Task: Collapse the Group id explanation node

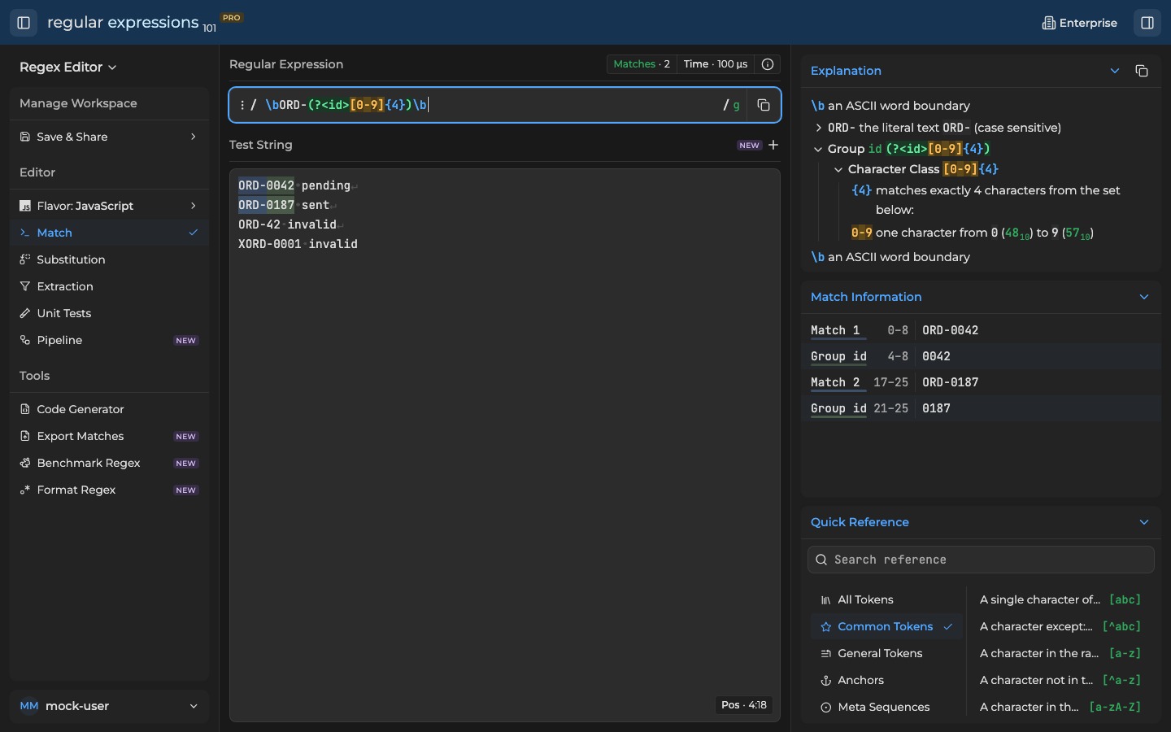Action: click(819, 149)
